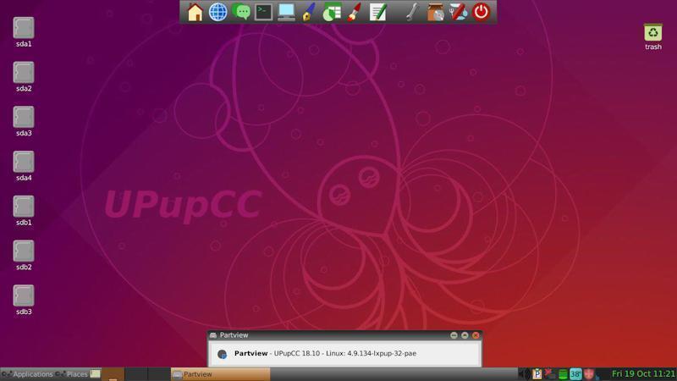This screenshot has width=677, height=381.
Task: Open the red Swiss-knife utilities icon
Action: coord(458,12)
